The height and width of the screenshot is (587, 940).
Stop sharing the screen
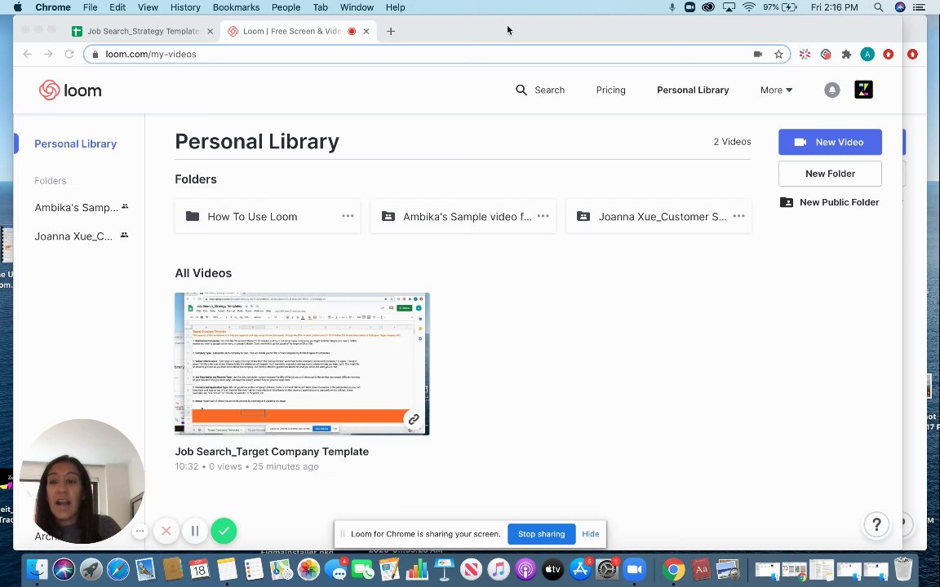(541, 534)
